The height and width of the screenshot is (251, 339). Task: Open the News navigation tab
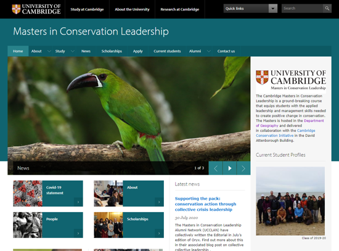click(x=86, y=51)
